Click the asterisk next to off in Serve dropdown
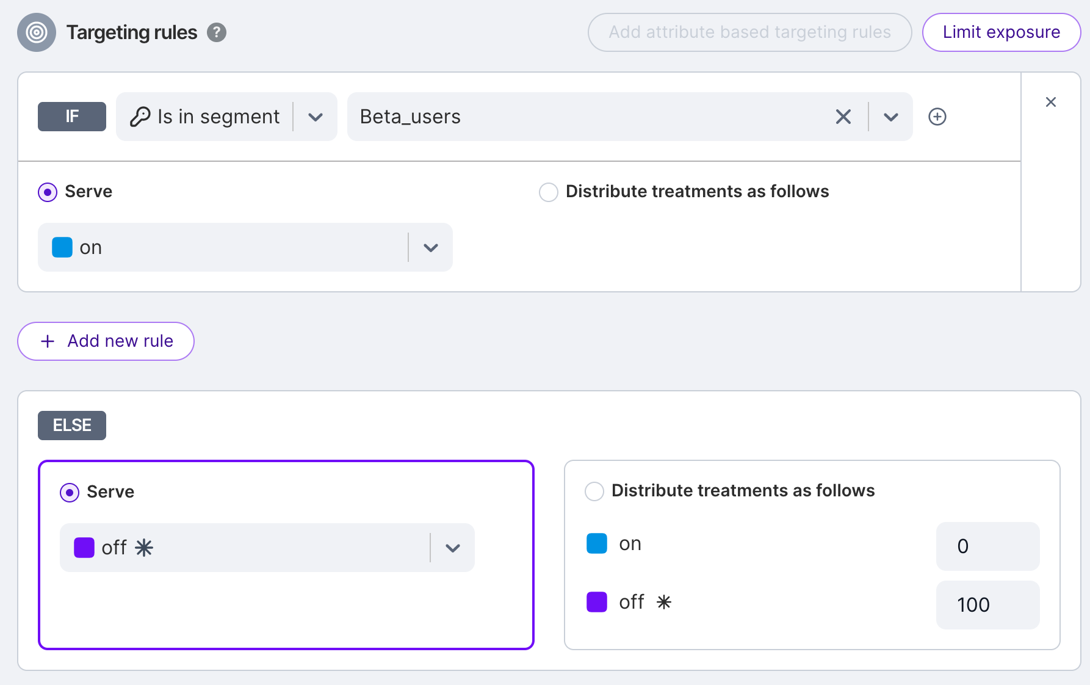 [x=144, y=548]
